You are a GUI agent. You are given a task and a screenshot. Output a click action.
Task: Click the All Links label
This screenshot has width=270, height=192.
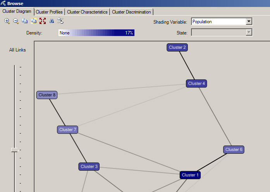point(17,50)
